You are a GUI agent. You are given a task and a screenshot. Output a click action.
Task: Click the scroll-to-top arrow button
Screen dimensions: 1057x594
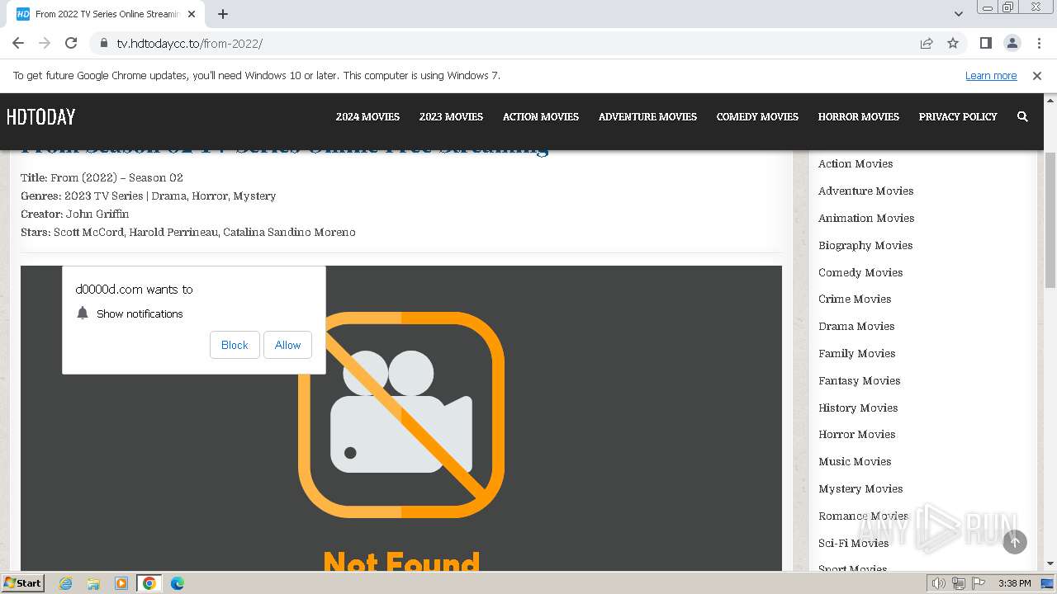click(1015, 542)
